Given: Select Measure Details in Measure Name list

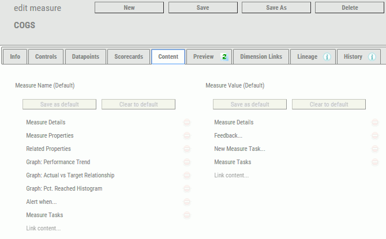Looking at the screenshot, I should [x=46, y=122].
